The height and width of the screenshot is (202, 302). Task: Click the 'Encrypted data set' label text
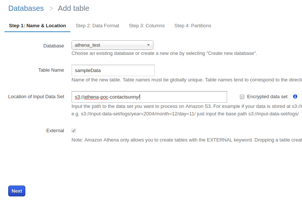tap(267, 97)
